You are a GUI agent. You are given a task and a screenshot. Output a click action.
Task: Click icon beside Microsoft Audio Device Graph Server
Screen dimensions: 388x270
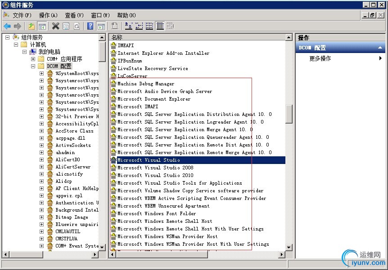point(113,91)
